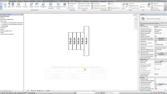Screen dimensions: 167x94
Task: Choose the Компонент (Component) tool
Action: point(18,5)
